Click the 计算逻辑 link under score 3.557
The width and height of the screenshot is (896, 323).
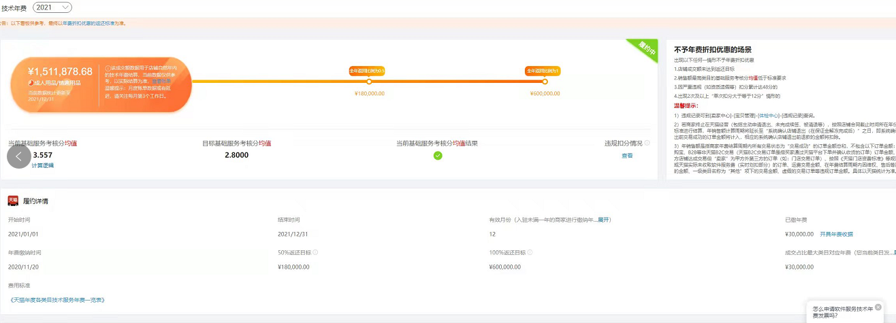pos(42,165)
